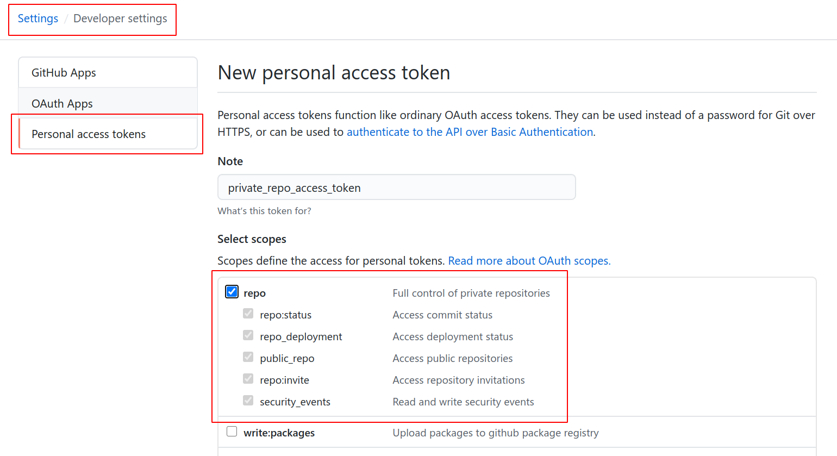The image size is (837, 456).
Task: Toggle the repo_deployment checkbox
Action: click(248, 335)
